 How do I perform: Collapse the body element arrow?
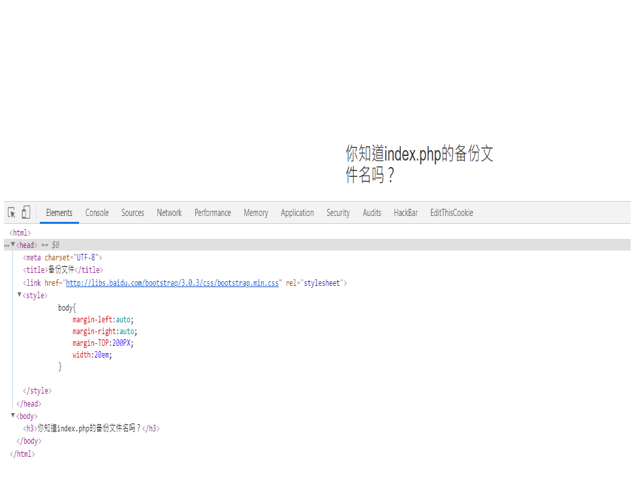[13, 415]
